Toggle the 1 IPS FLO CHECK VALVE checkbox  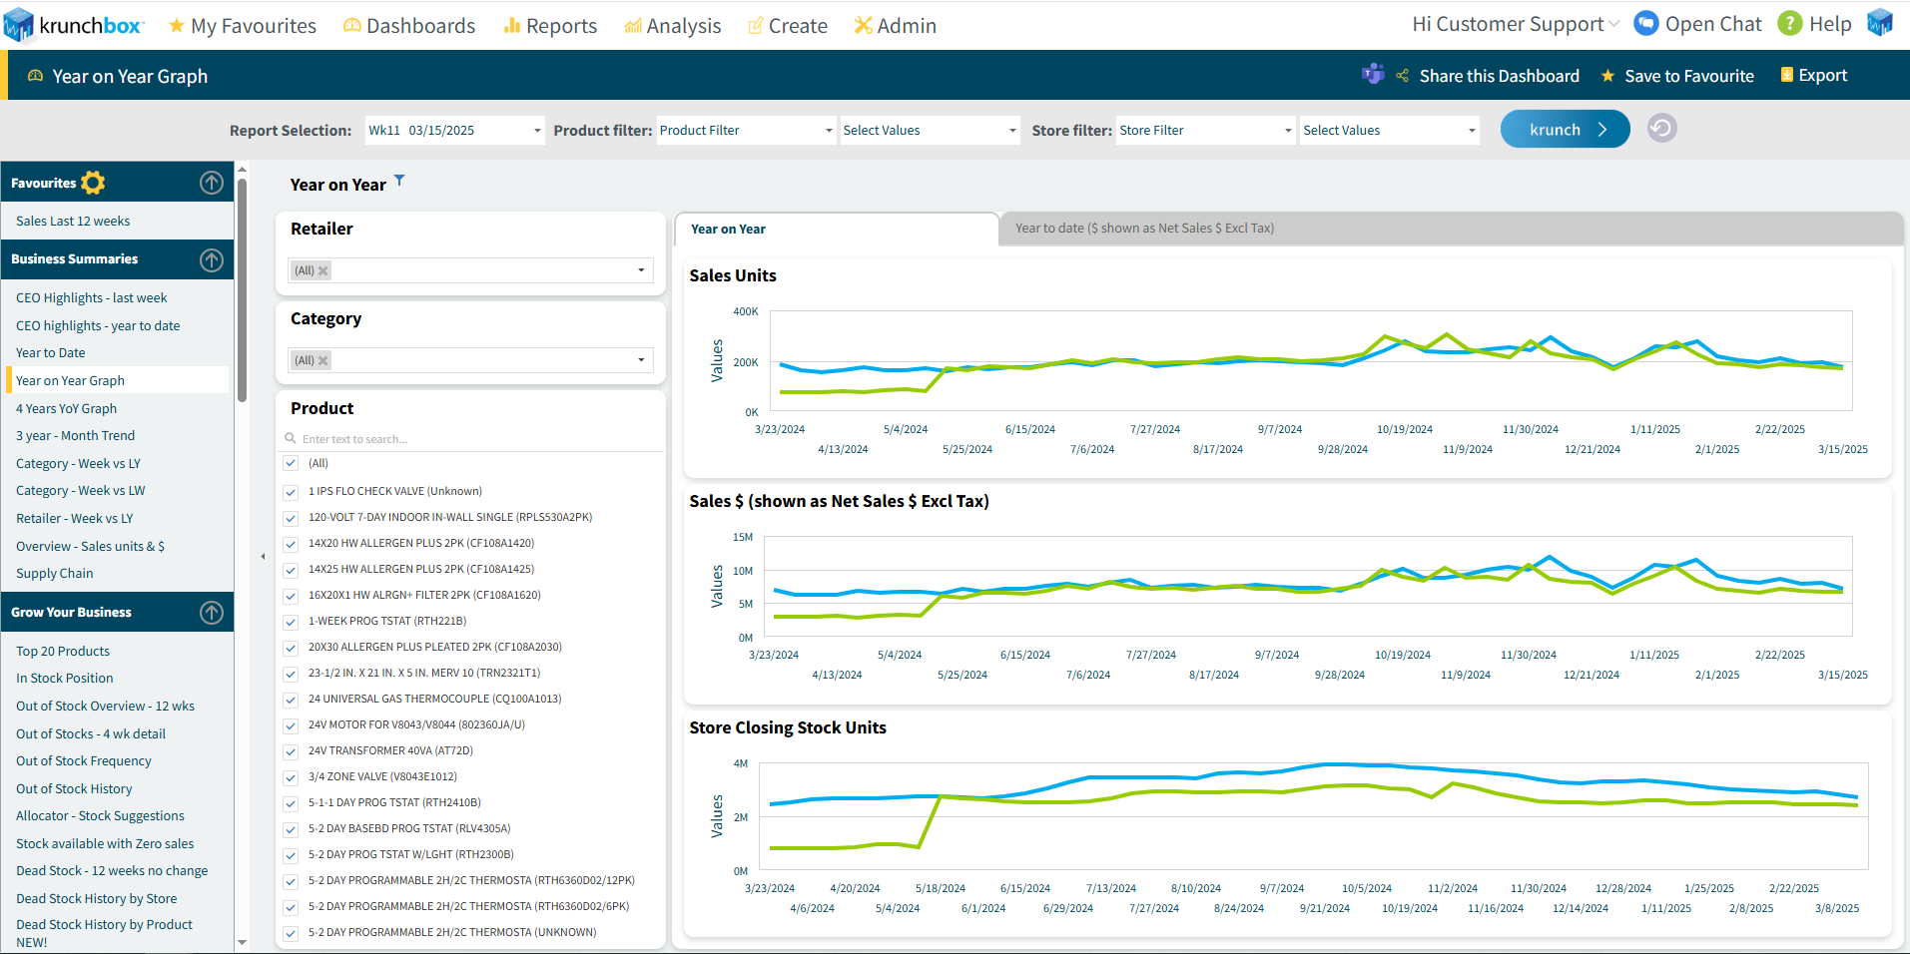click(291, 492)
